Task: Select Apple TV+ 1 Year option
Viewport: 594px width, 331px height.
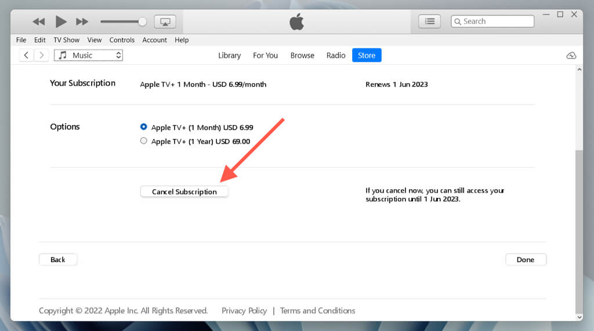Action: click(144, 141)
